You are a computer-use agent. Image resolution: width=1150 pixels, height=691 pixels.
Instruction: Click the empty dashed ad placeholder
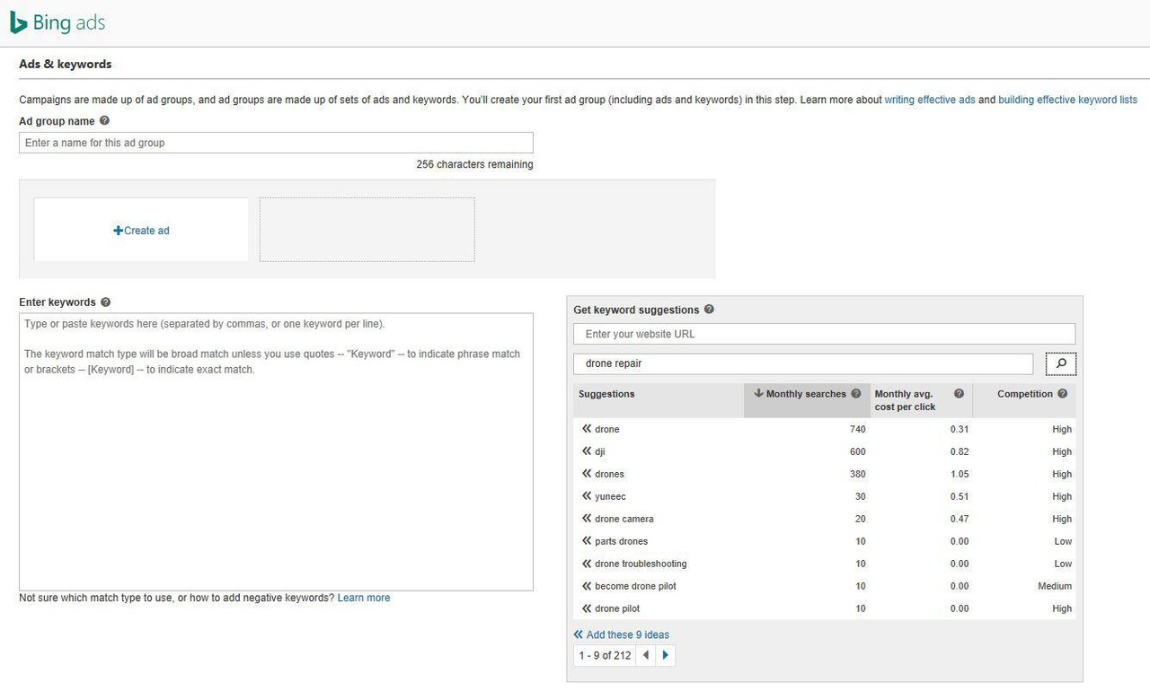click(367, 230)
